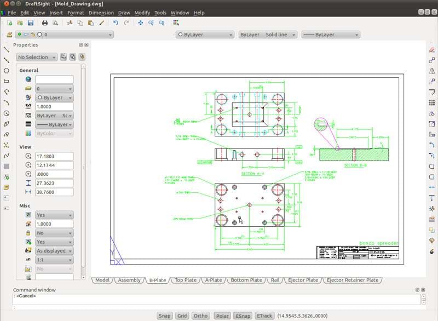Open the Solid line style dropdown
Screen dimensions: 438x321
pos(268,35)
